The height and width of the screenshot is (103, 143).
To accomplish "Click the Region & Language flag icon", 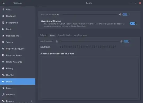I will click(x=3, y=49).
